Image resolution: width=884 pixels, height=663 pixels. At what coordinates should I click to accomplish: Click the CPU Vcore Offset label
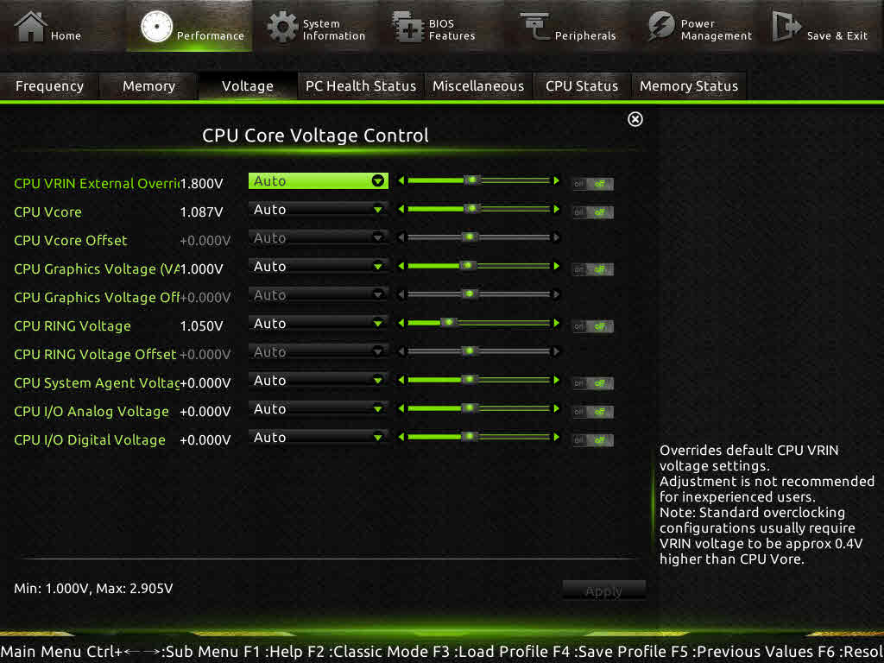click(x=71, y=240)
